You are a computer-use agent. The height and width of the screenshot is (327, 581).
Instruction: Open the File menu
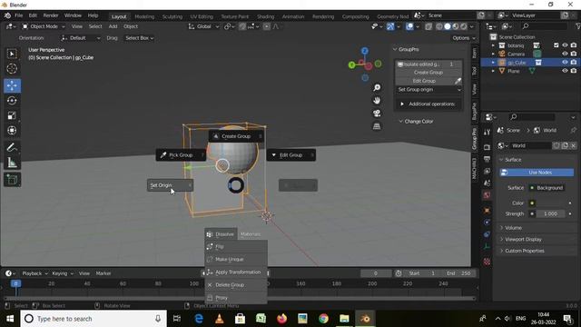tap(18, 15)
